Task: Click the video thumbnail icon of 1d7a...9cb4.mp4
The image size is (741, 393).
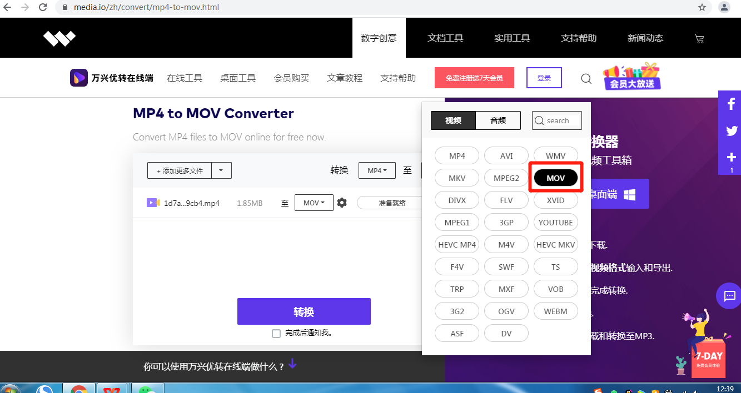Action: pos(152,203)
